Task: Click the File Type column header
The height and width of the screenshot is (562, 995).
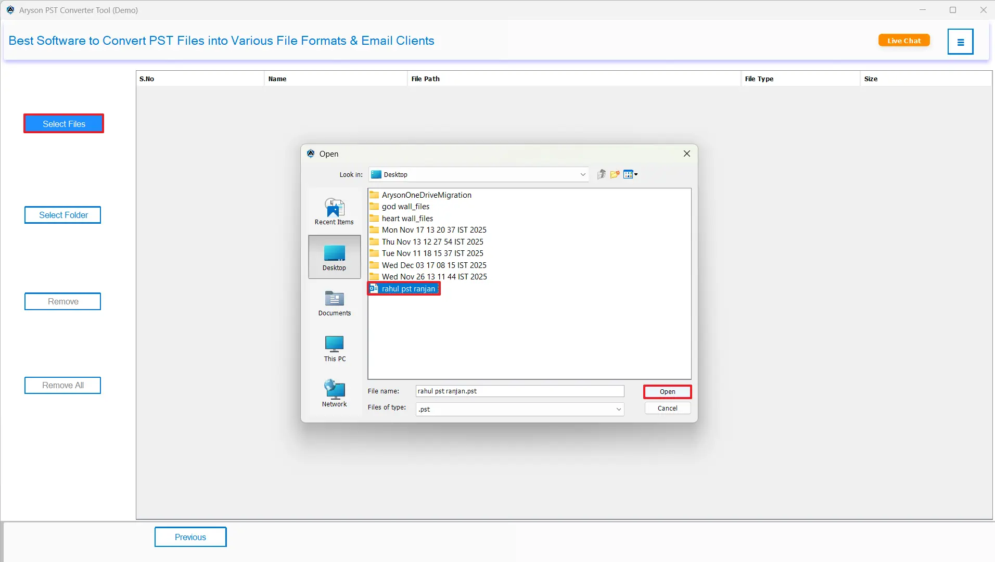Action: [800, 79]
